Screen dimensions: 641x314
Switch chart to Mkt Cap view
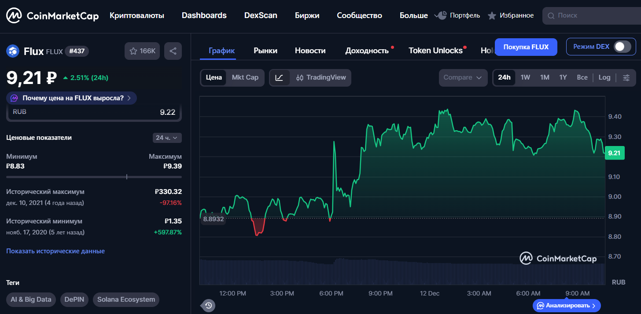click(245, 77)
